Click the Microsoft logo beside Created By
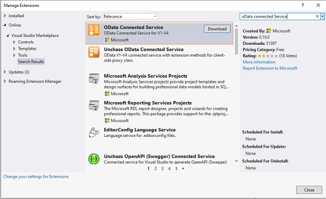 pos(269,31)
